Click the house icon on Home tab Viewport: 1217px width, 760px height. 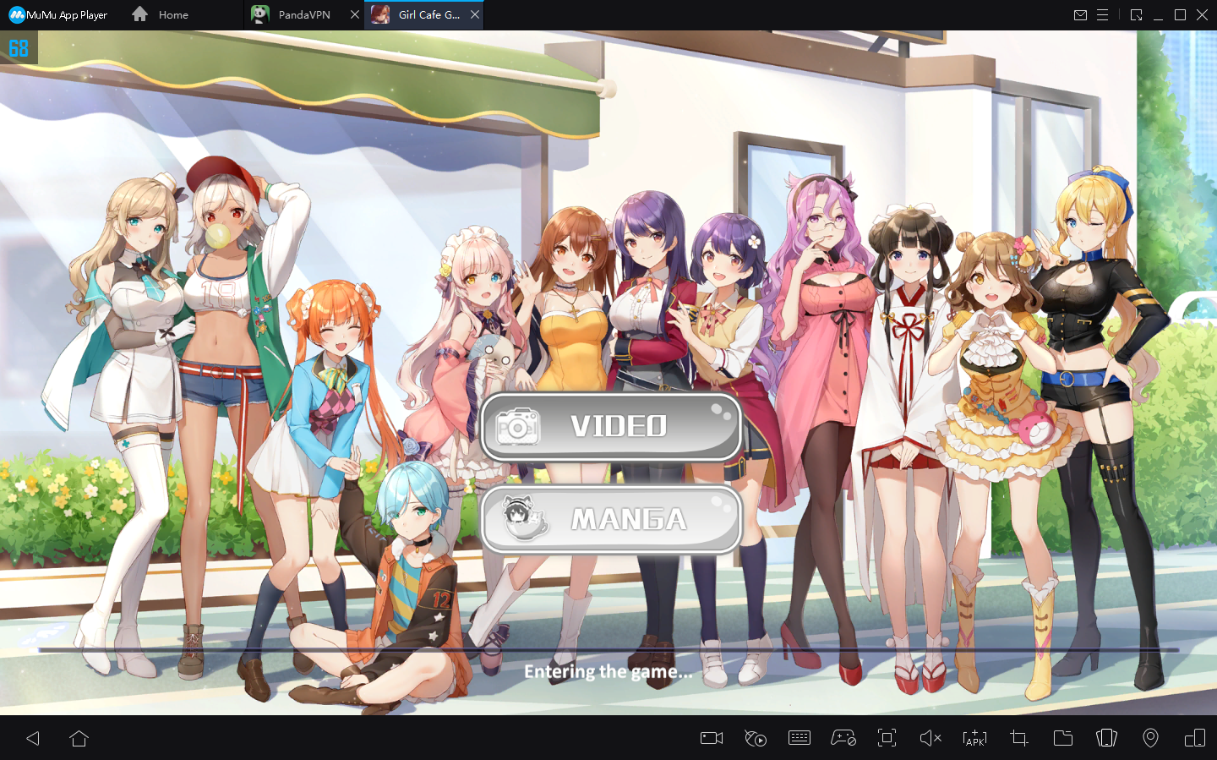pos(140,14)
